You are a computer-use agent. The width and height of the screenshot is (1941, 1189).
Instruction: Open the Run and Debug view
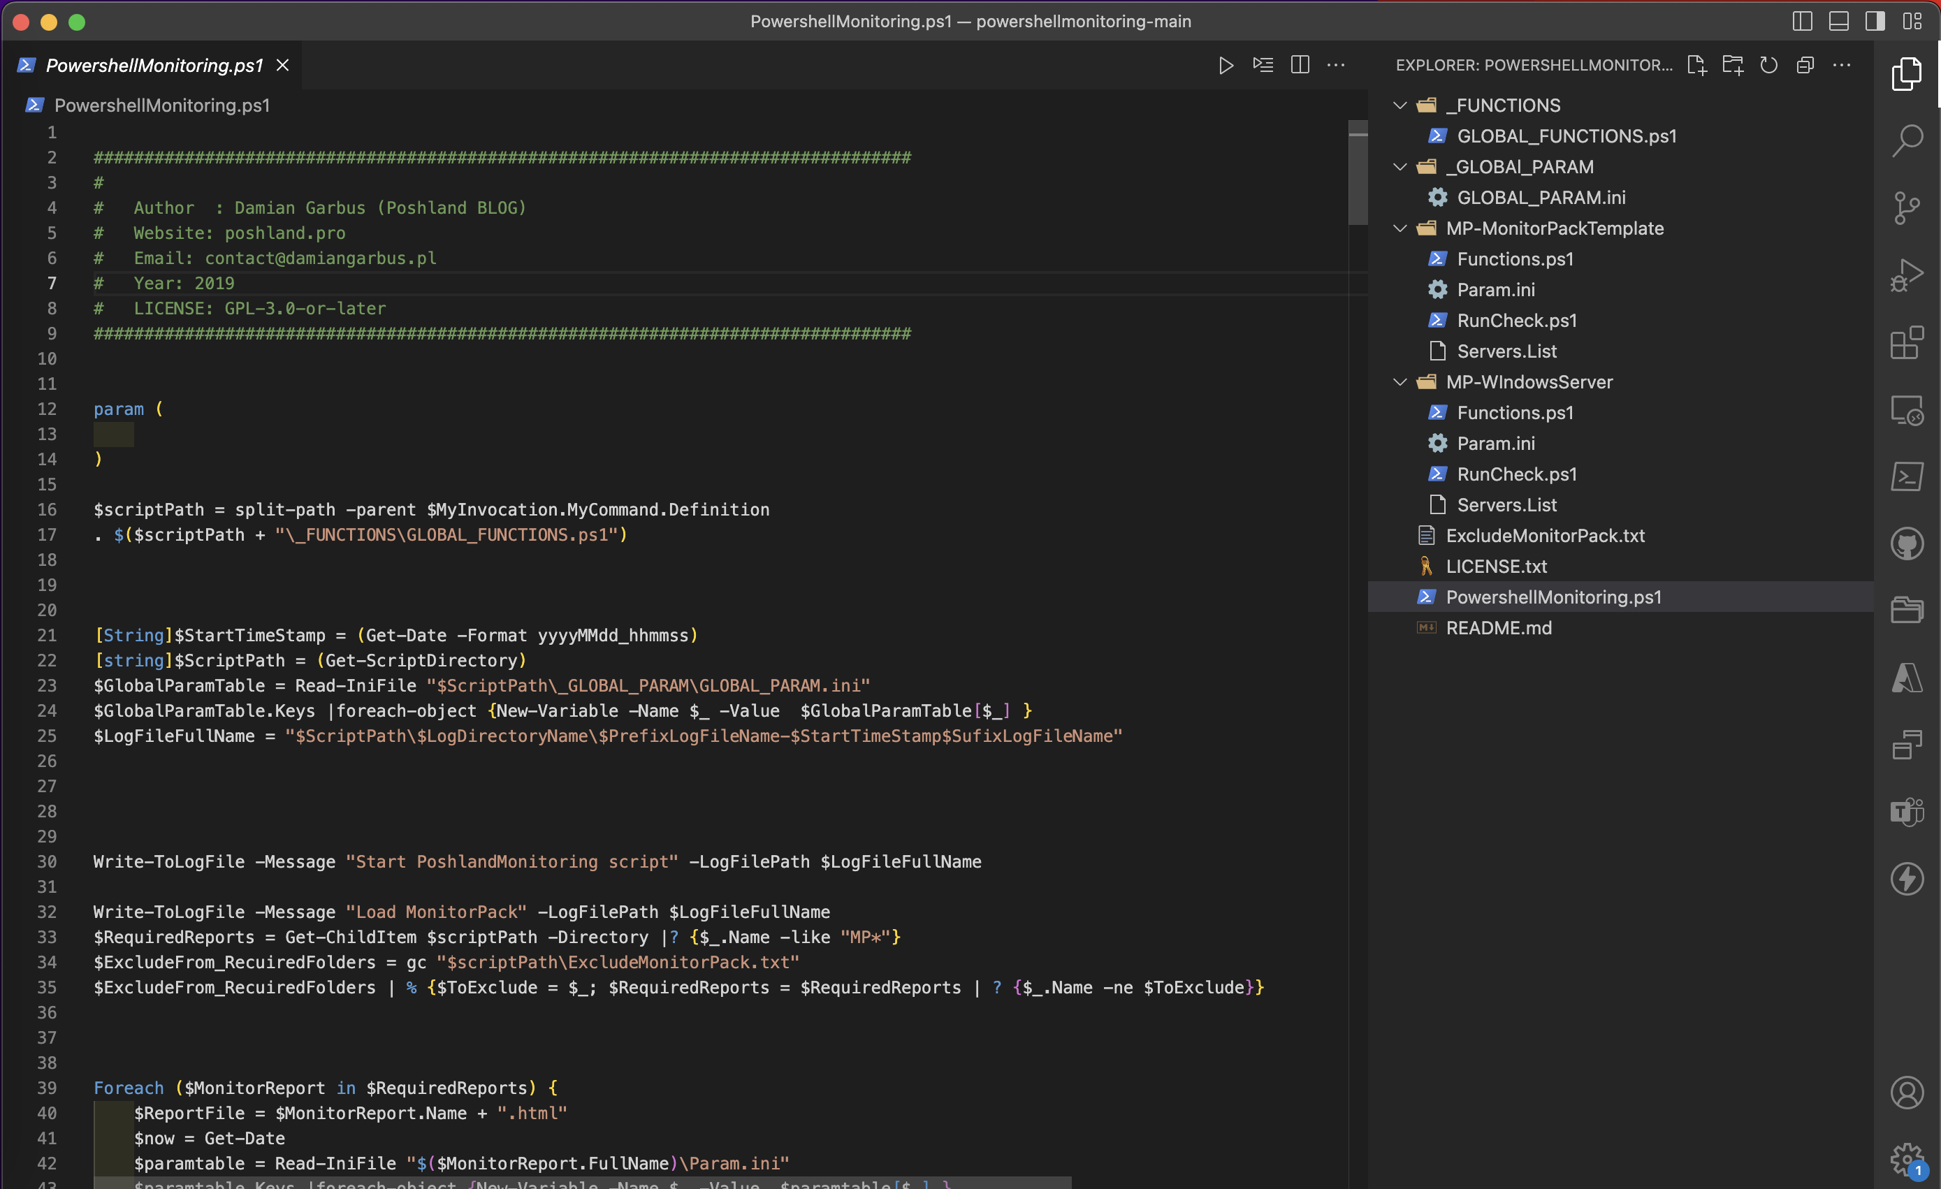click(1906, 276)
